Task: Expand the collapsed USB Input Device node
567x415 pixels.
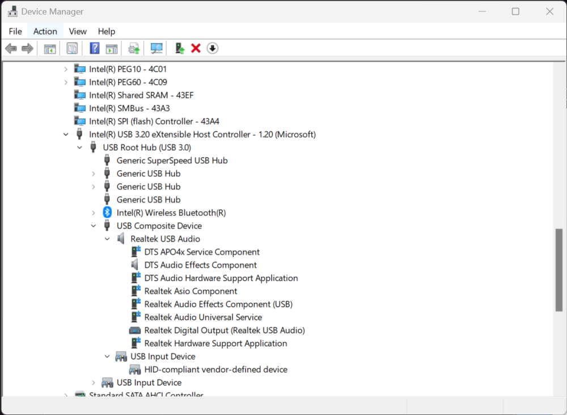Action: [x=94, y=383]
